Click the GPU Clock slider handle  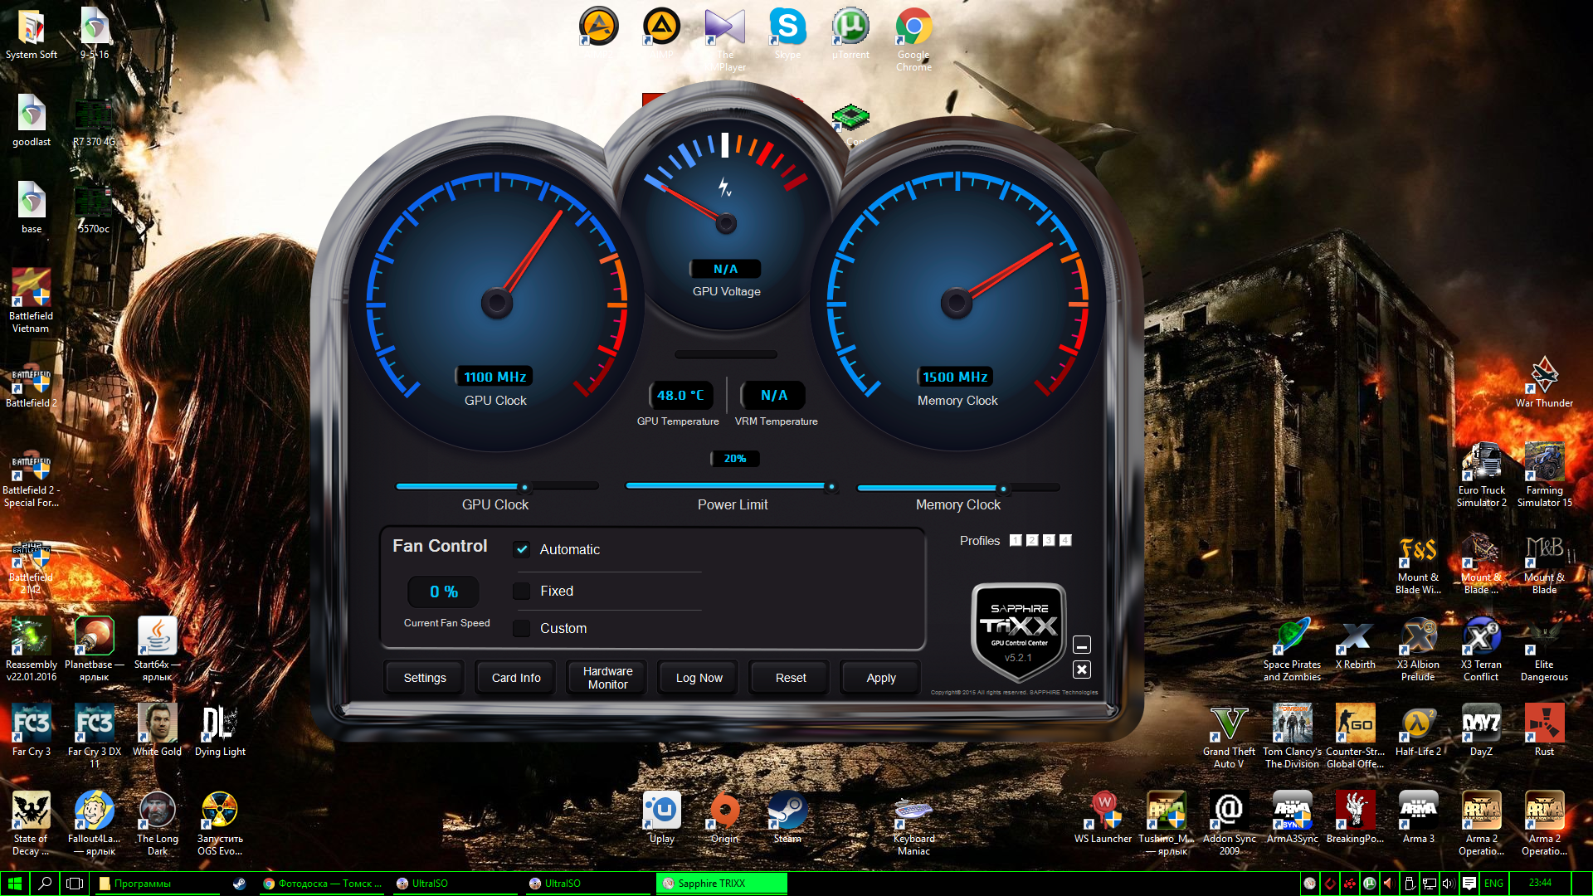[x=524, y=487]
